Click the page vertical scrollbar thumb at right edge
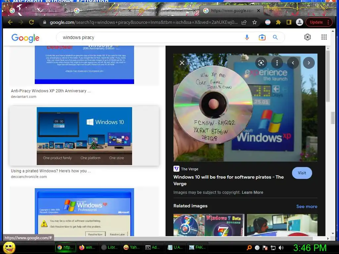The width and height of the screenshot is (339, 254). 333,118
